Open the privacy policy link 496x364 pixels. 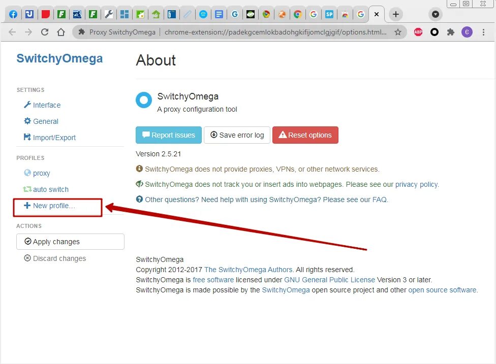417,184
